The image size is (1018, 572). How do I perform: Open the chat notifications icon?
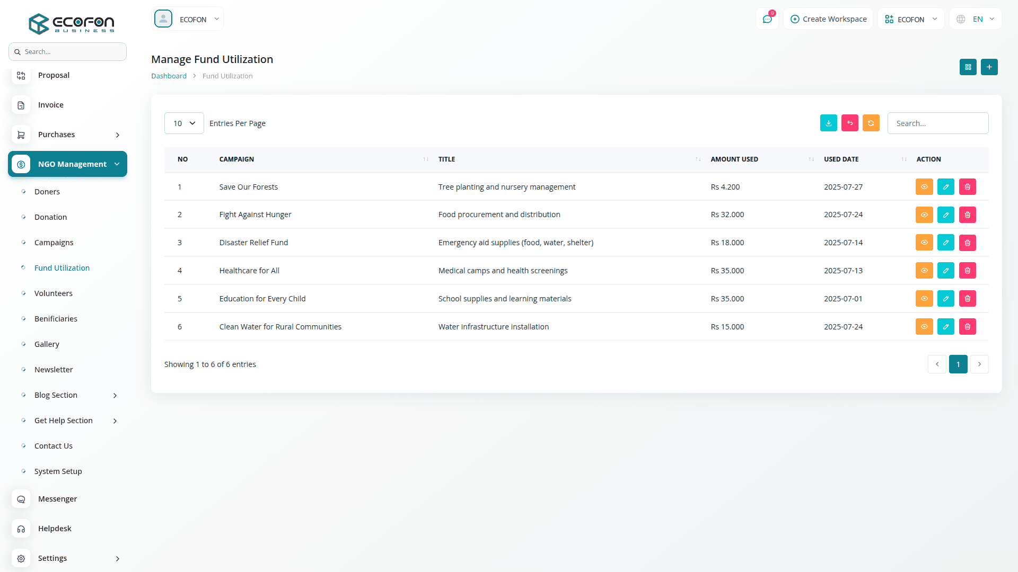tap(767, 19)
